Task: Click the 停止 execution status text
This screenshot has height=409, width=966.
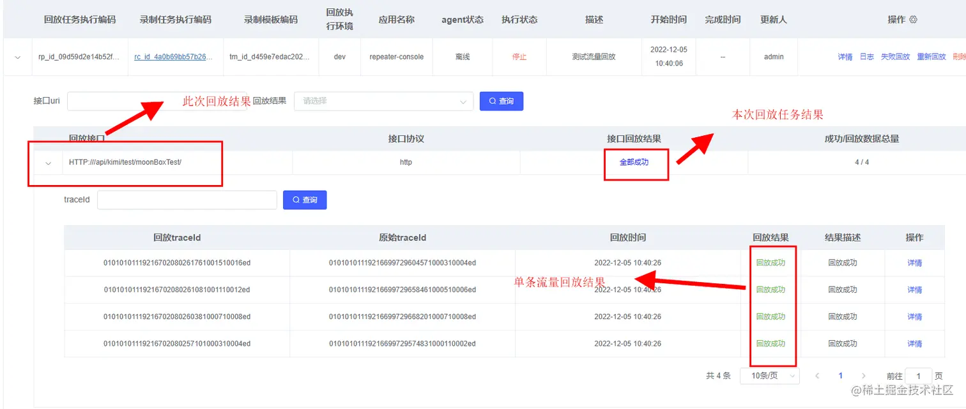Action: pos(519,57)
